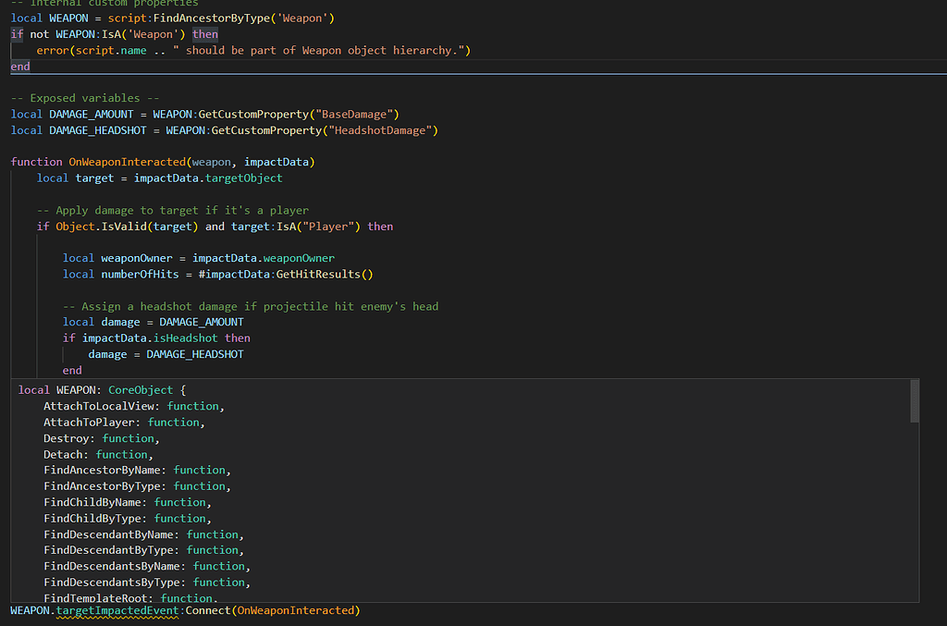This screenshot has width=947, height=626.
Task: Click the "HeadshotDamage" string argument
Action: 380,130
